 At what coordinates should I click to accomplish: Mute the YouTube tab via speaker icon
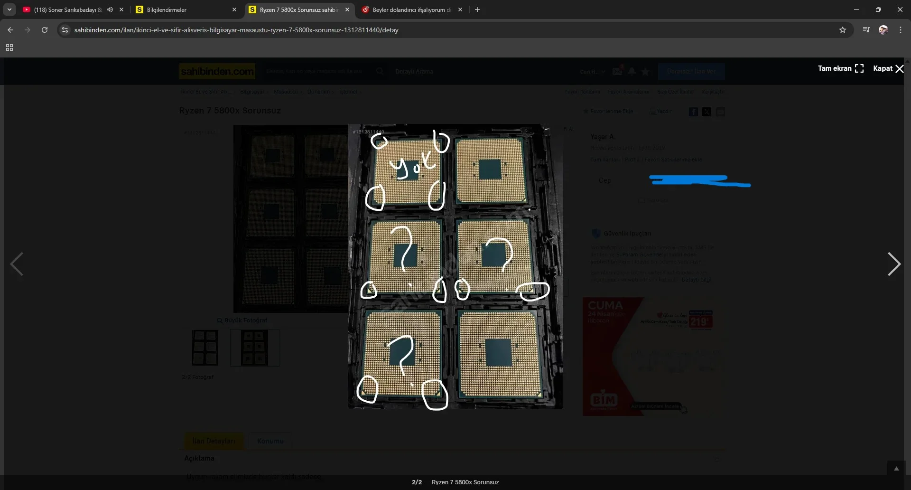pyautogui.click(x=110, y=9)
